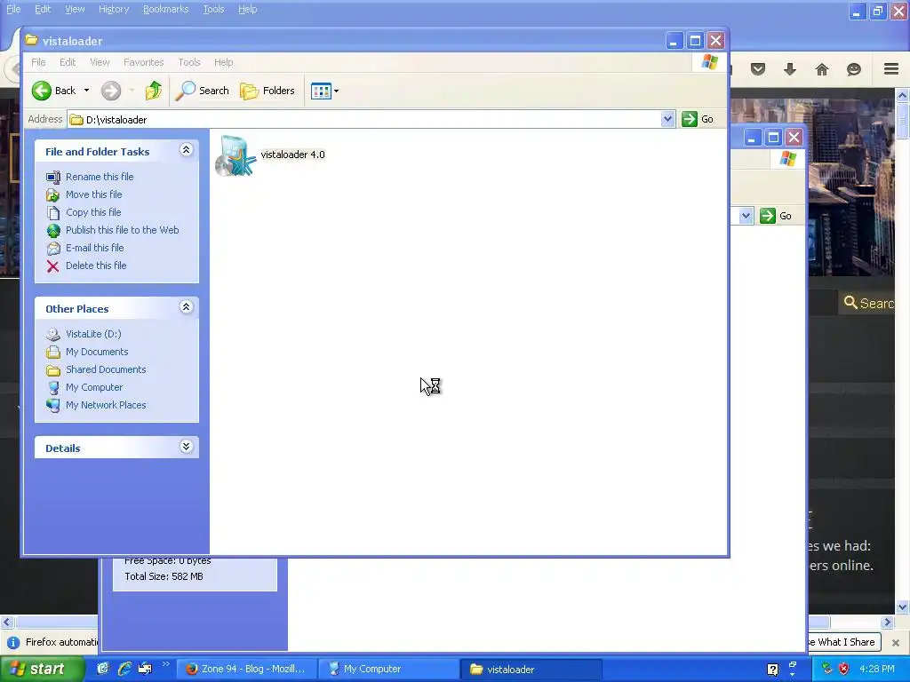
Task: Click Firefox vertical scrollbar down arrow
Action: click(903, 607)
